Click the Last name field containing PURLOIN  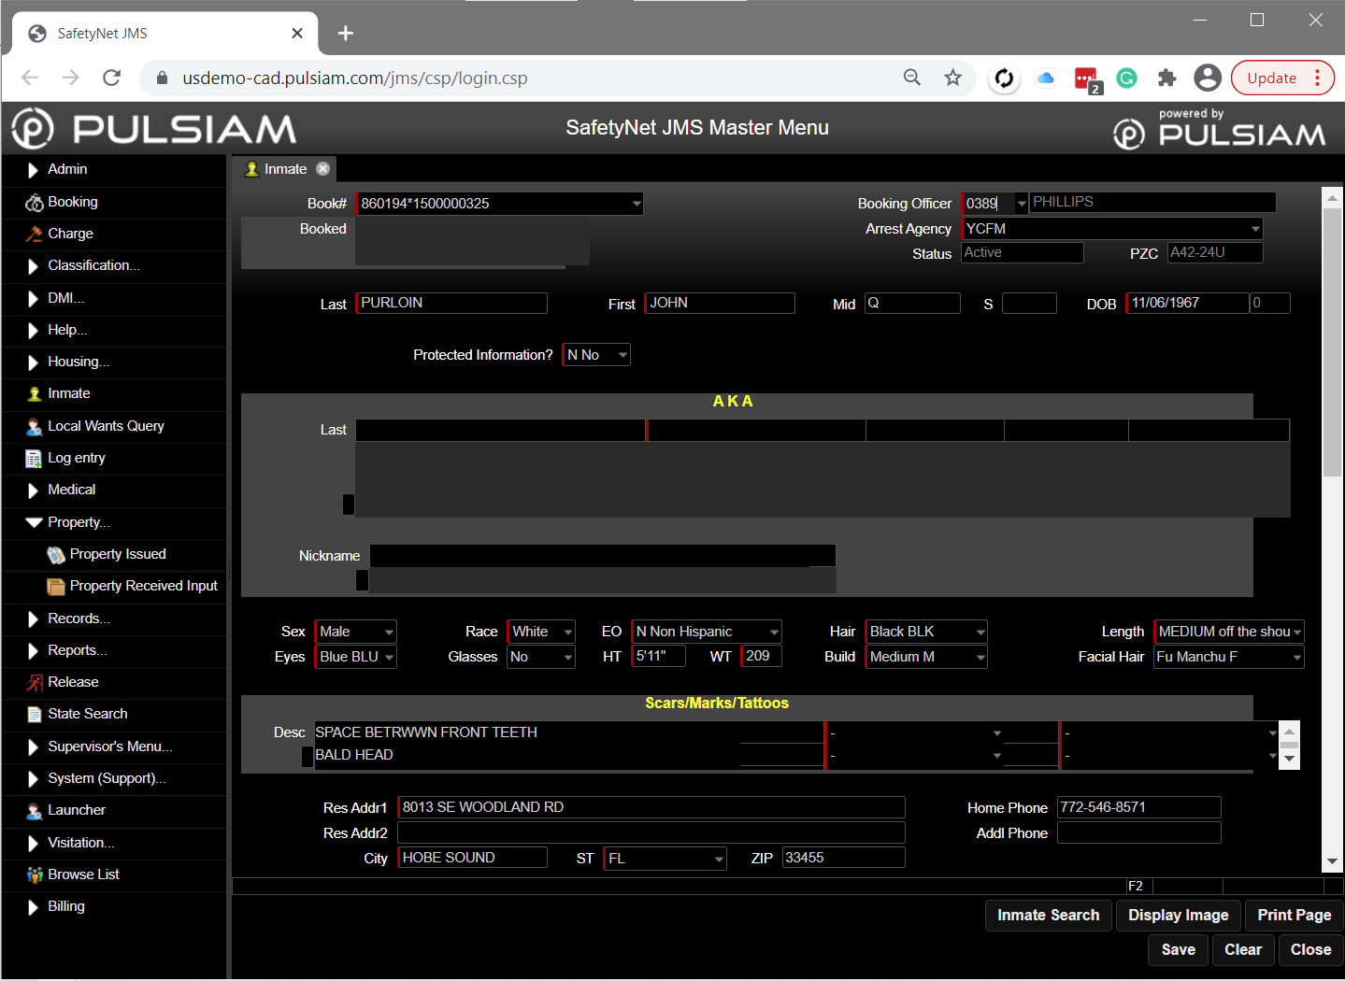pyautogui.click(x=451, y=304)
